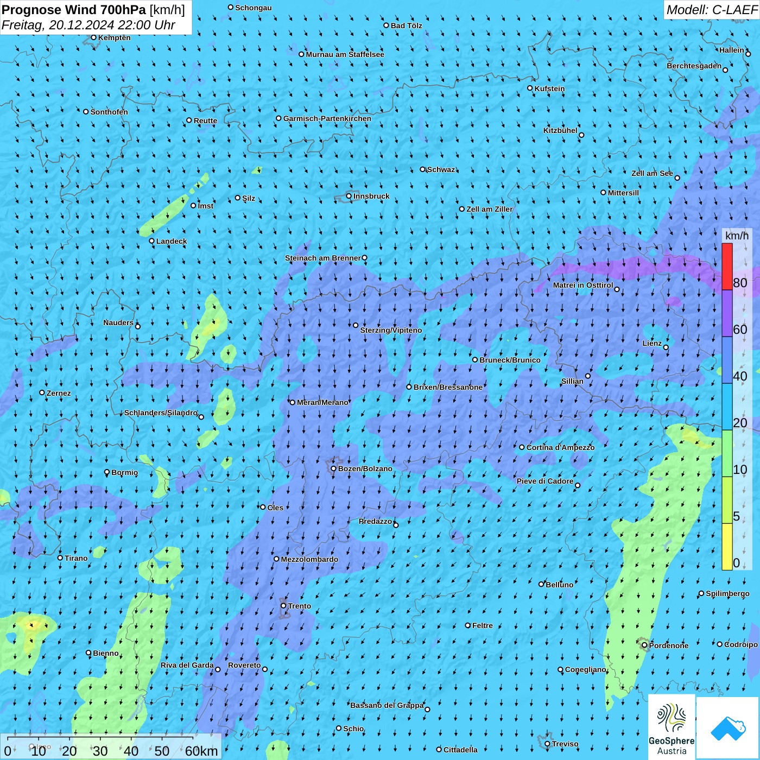Select the Landeck city label
The height and width of the screenshot is (760, 760).
172,241
